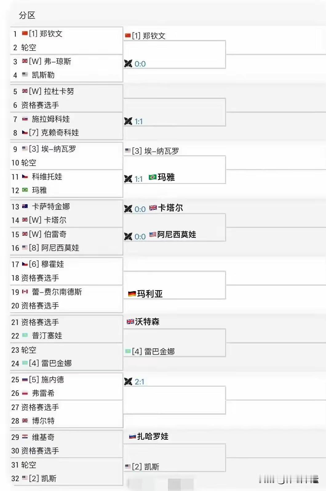Click the German flag next to 玛利亚

[132, 294]
